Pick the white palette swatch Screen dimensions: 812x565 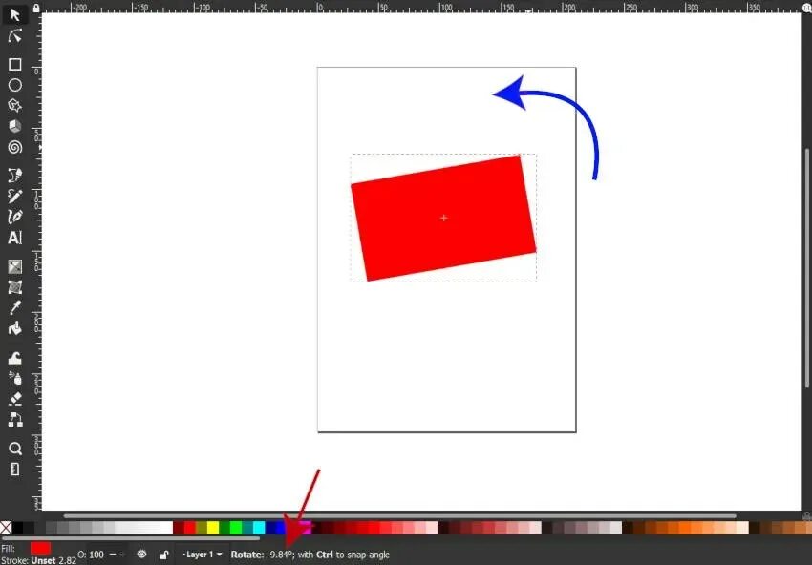167,528
